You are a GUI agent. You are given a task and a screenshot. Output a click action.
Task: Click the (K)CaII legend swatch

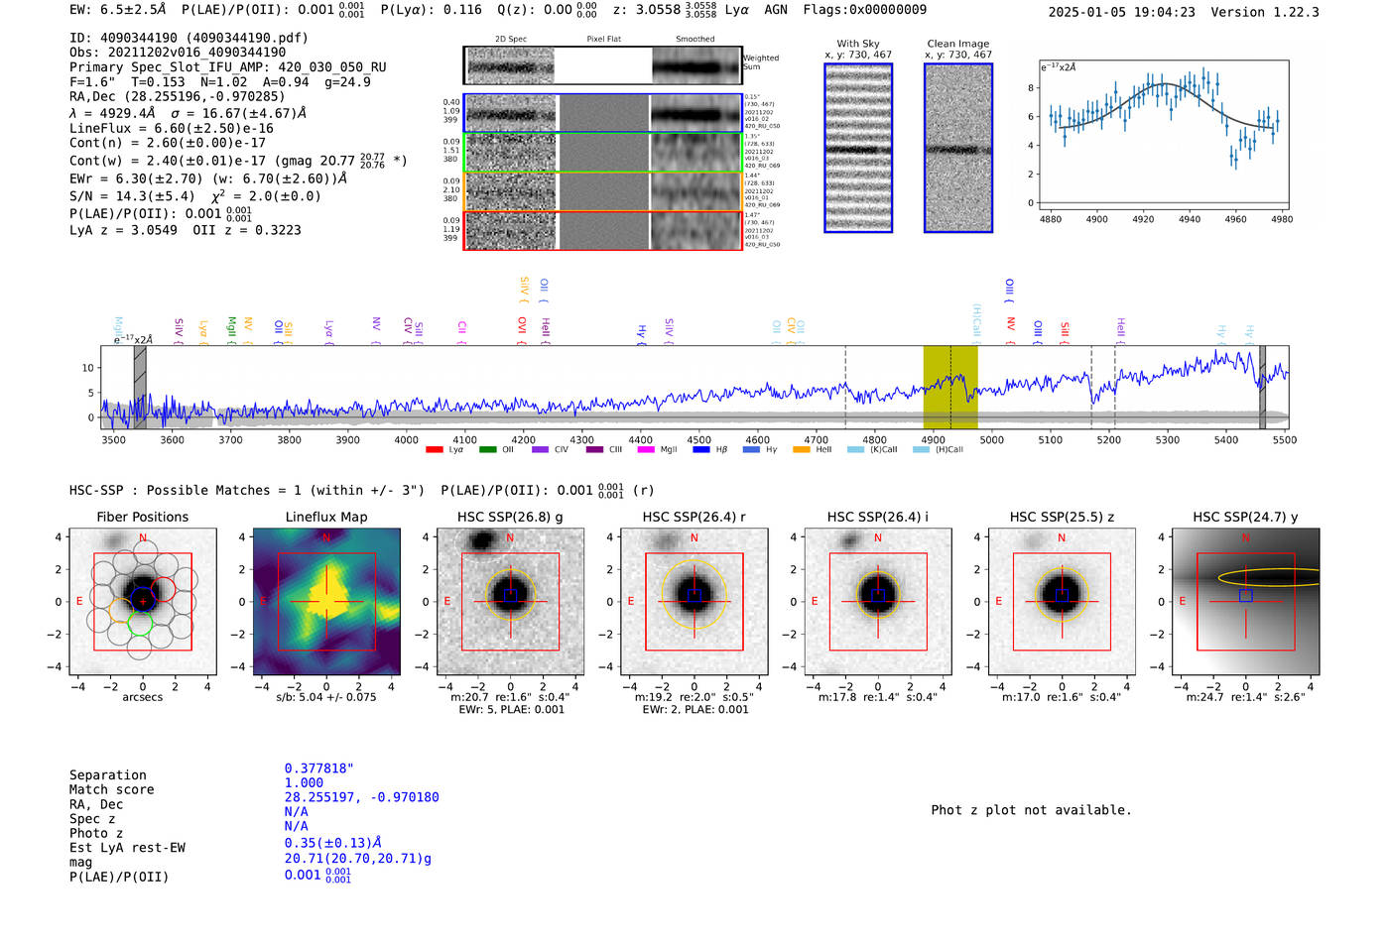click(x=855, y=449)
